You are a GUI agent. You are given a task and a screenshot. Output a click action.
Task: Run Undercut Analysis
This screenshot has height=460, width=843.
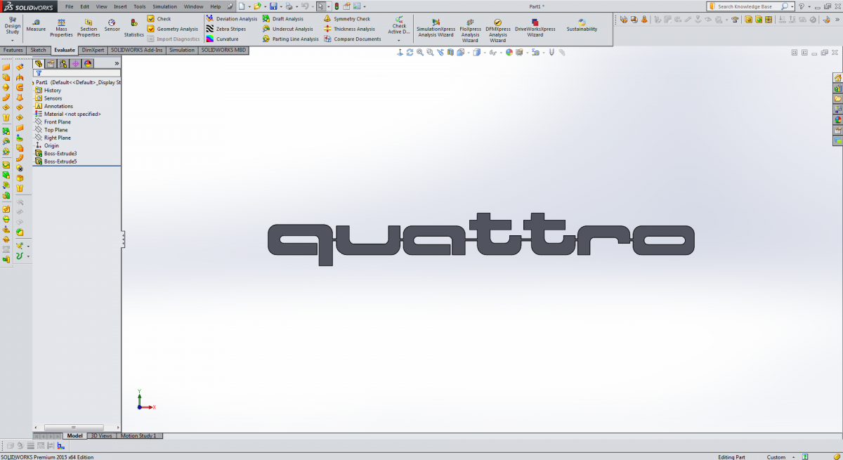point(288,29)
